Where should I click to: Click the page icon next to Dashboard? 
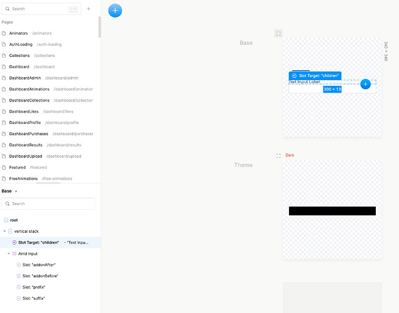tap(4, 67)
